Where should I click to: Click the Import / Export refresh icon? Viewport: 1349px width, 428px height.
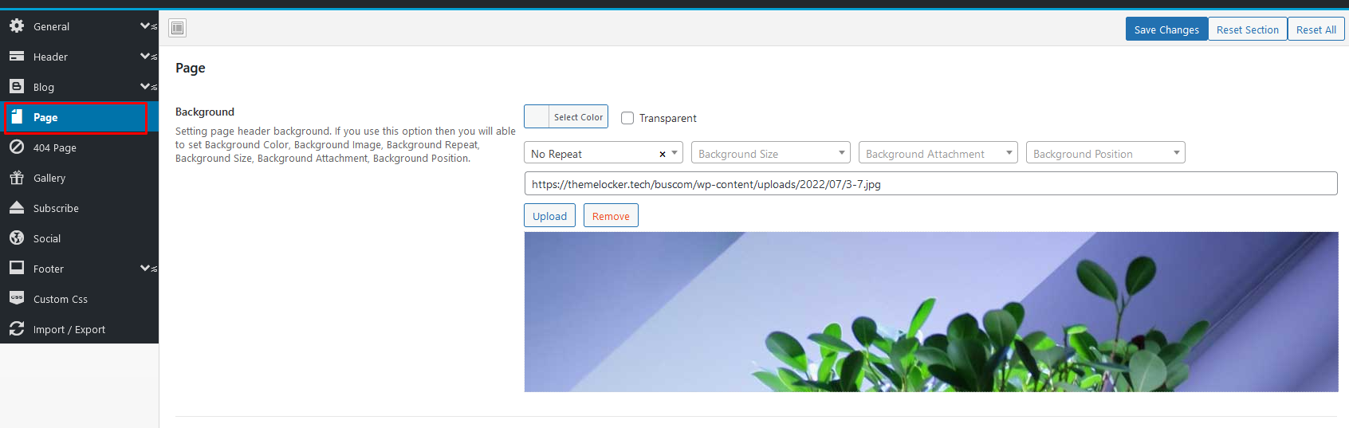pyautogui.click(x=17, y=328)
